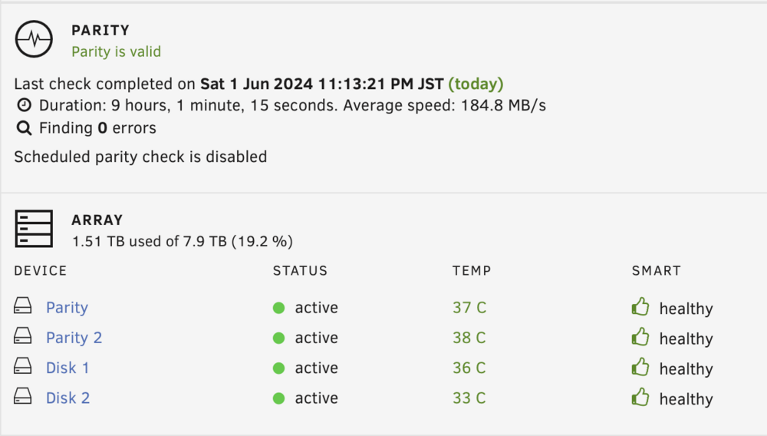Click the green status dot for Disk 2
Viewport: 767px width, 436px height.
click(279, 398)
